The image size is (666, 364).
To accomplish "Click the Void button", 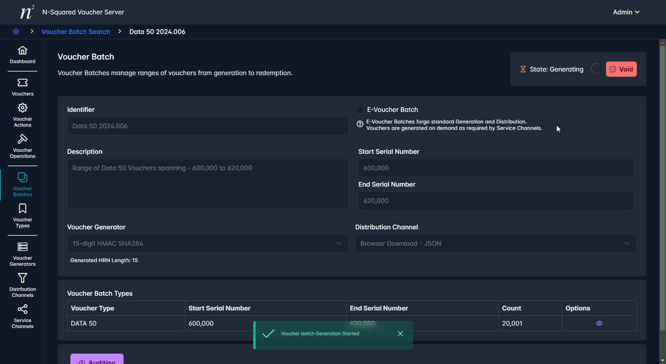I will point(621,69).
